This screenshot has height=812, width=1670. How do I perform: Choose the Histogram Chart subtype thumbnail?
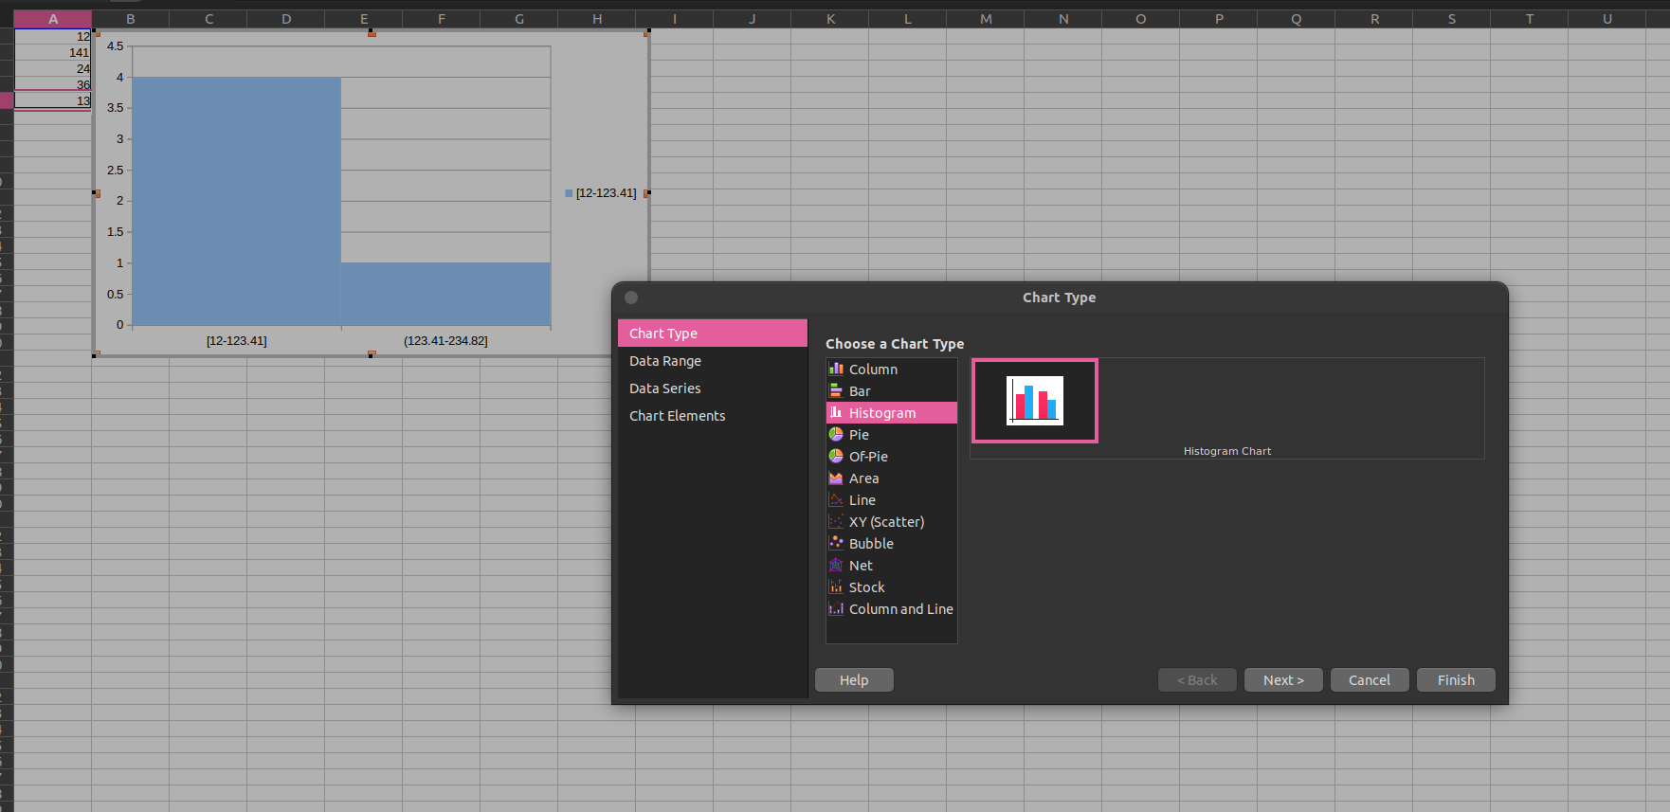click(1034, 401)
